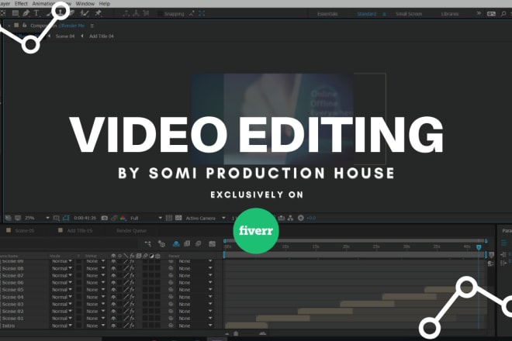Viewport: 512px width, 341px height.
Task: Open the Window menu
Action: pyautogui.click(x=85, y=4)
